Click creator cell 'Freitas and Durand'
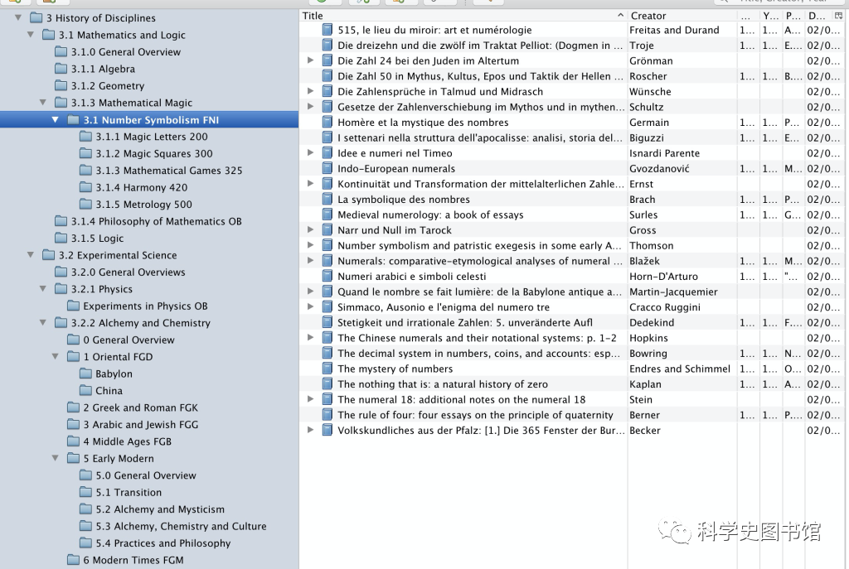The image size is (849, 569). tap(674, 30)
